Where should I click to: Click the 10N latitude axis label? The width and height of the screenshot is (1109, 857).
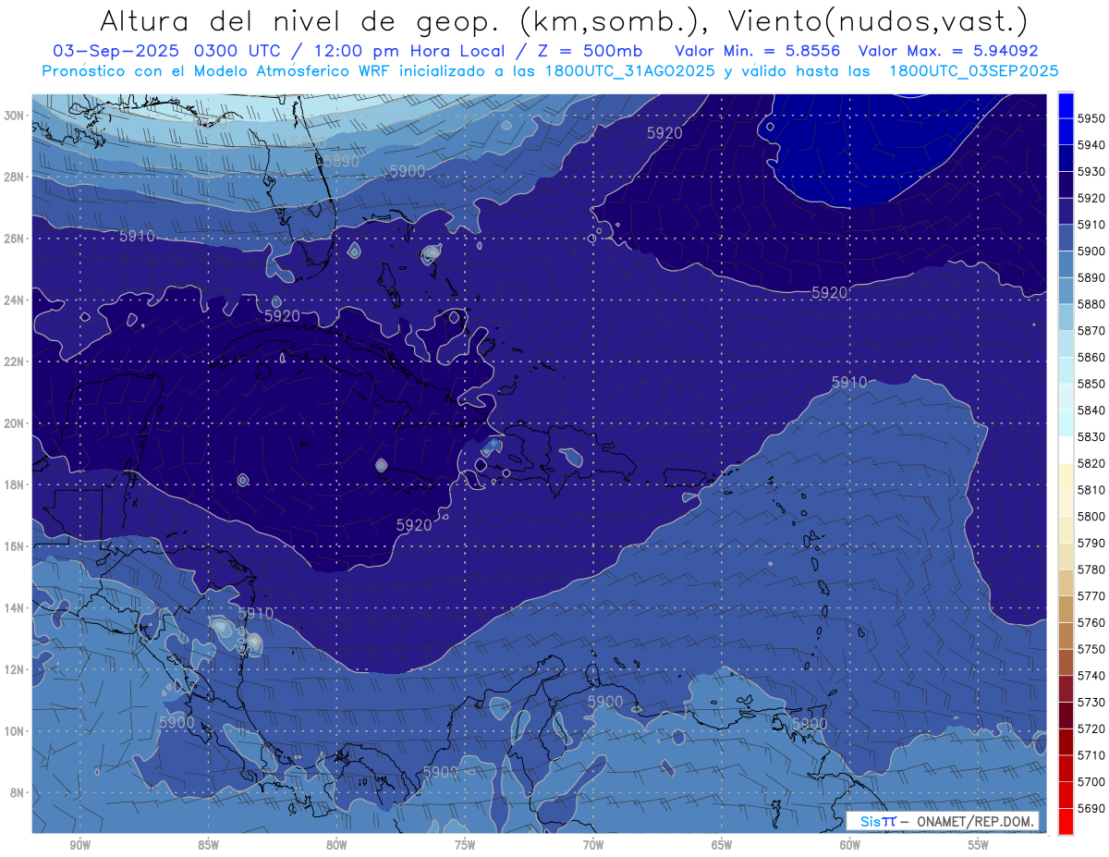pyautogui.click(x=14, y=731)
